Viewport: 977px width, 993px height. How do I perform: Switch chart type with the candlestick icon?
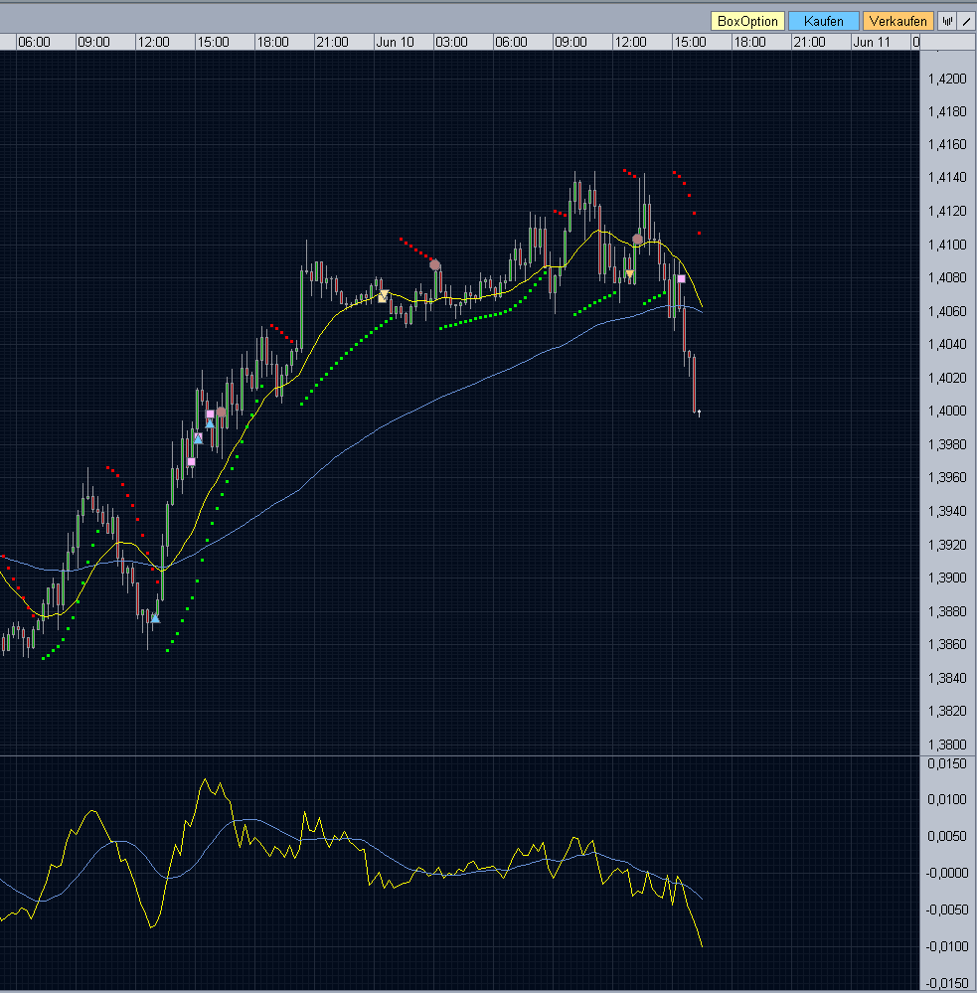tap(947, 21)
